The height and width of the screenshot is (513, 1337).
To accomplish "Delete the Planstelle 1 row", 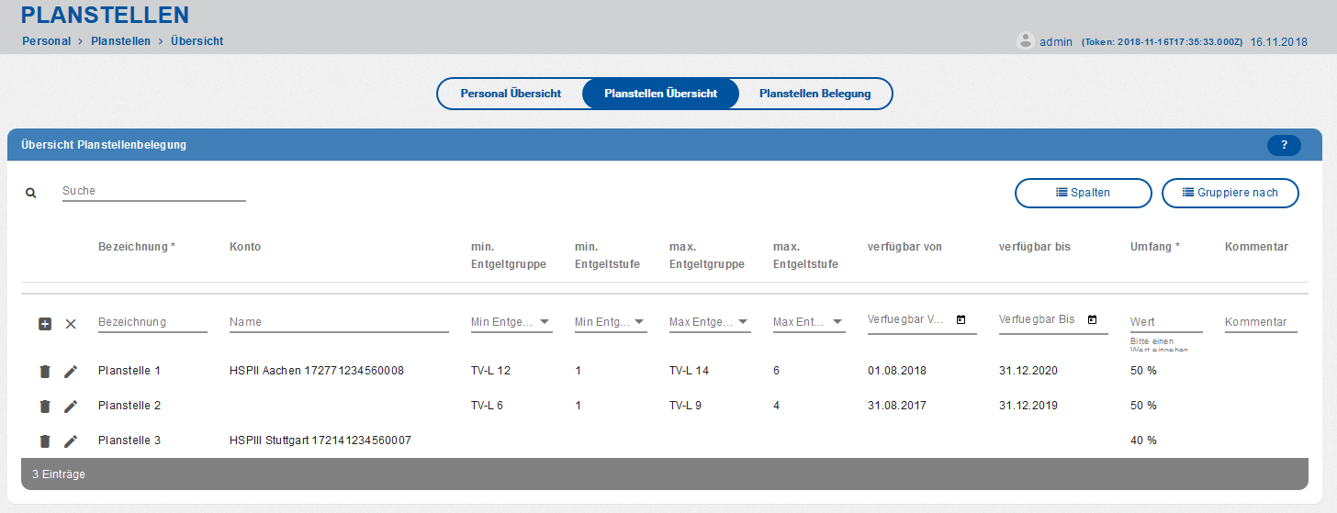I will pos(44,372).
